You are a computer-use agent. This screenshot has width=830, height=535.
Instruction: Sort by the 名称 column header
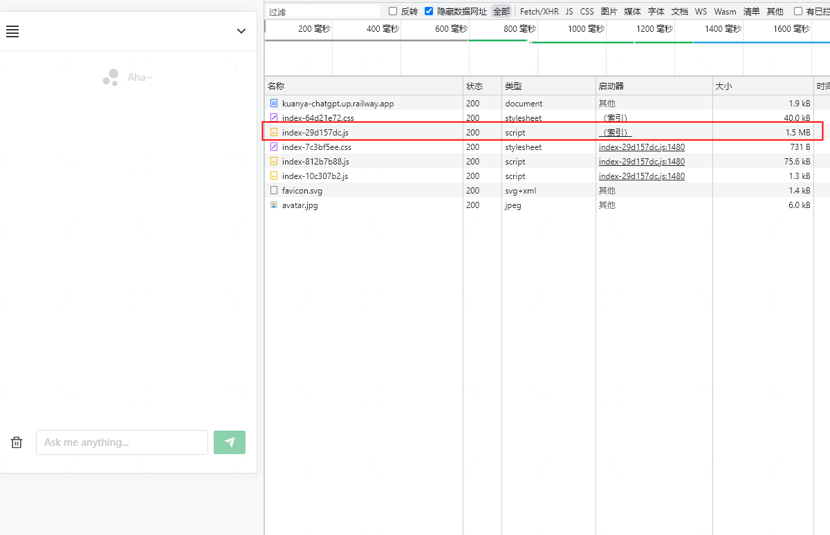click(364, 86)
